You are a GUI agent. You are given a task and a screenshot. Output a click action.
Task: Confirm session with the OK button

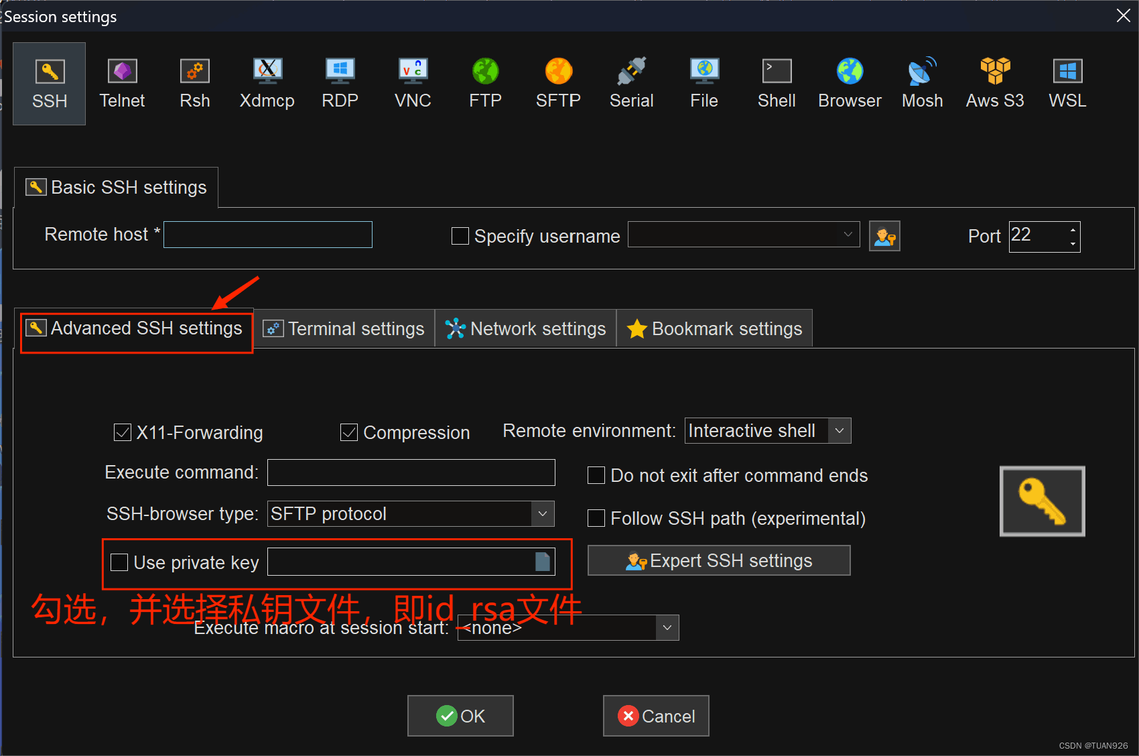pyautogui.click(x=460, y=716)
